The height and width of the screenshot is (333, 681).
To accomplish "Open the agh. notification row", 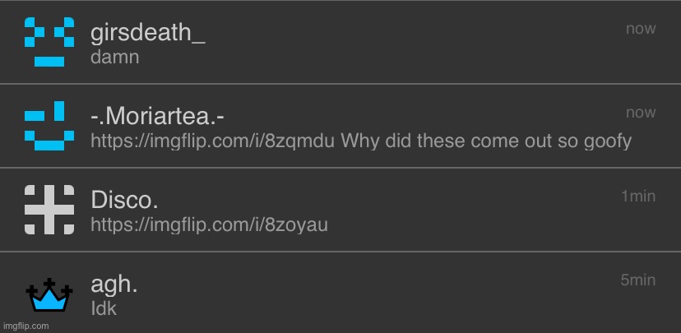I will tap(340, 293).
